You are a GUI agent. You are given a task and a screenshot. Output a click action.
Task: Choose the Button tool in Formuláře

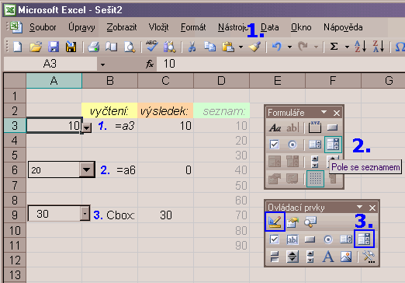pyautogui.click(x=332, y=128)
